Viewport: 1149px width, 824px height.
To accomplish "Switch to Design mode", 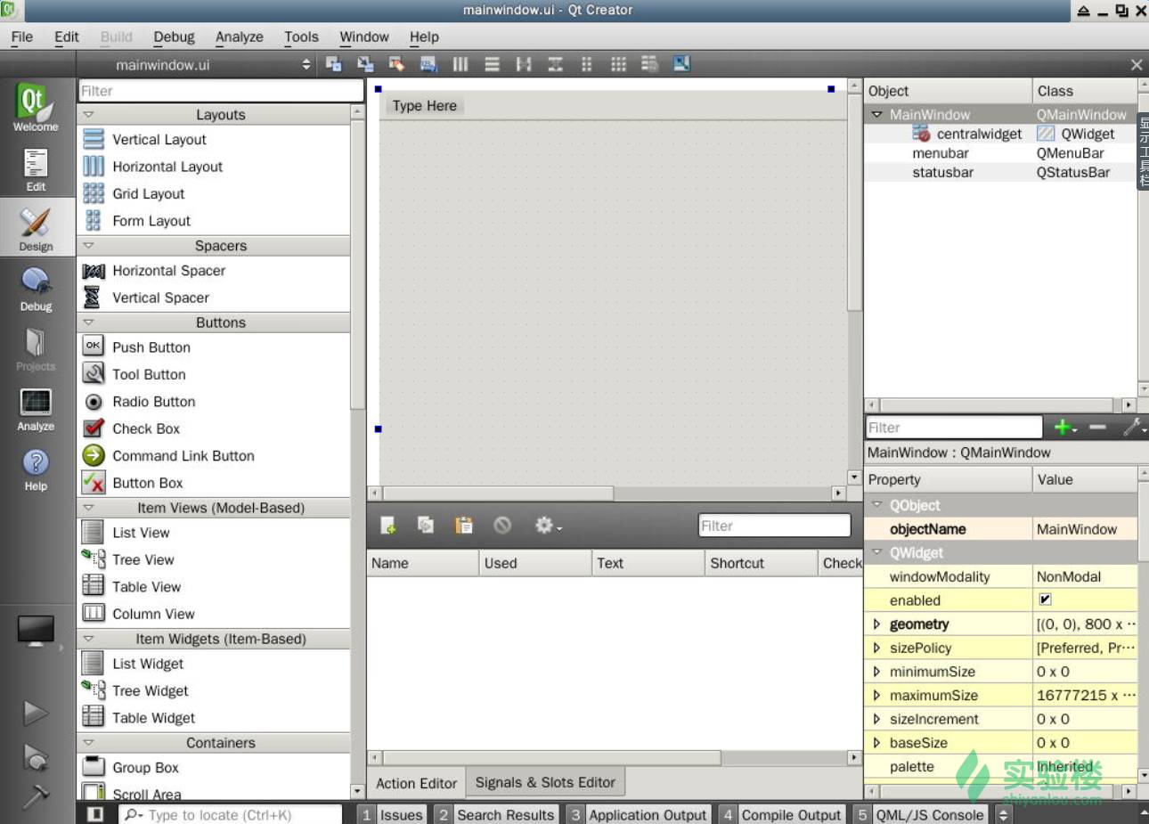I will pos(36,229).
